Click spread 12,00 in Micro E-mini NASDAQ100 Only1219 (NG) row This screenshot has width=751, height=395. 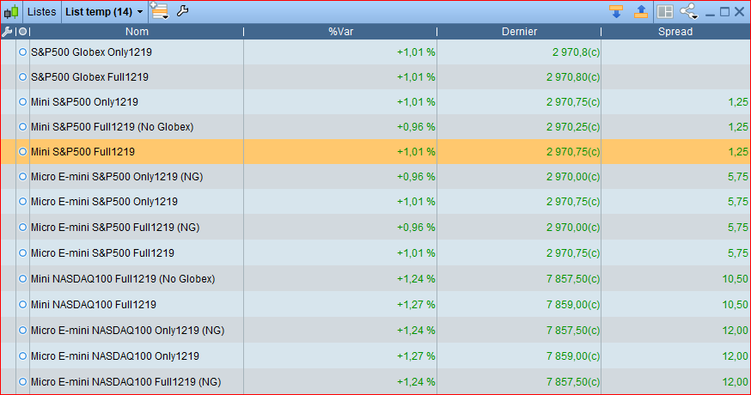(735, 331)
